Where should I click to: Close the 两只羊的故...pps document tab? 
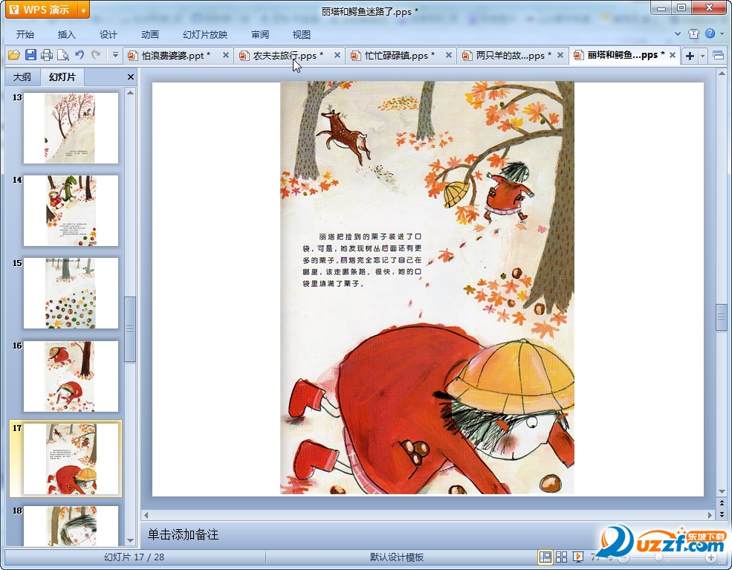tap(560, 55)
